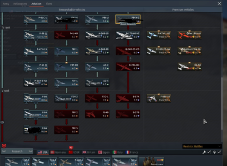Switch to the Aviation tab
The height and width of the screenshot is (166, 227).
coord(36,4)
